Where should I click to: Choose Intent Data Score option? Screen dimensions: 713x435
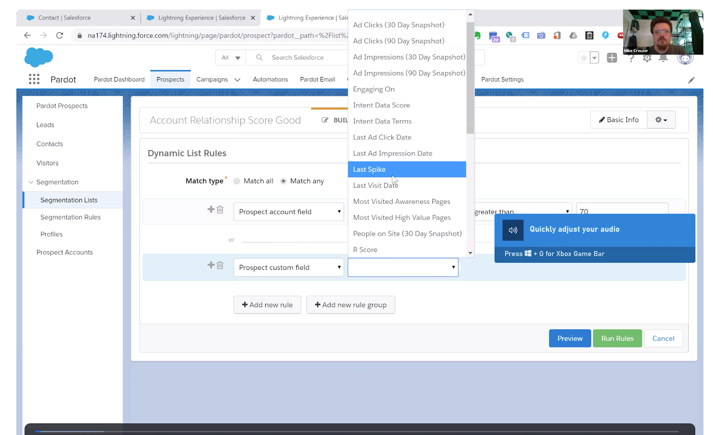click(407, 105)
